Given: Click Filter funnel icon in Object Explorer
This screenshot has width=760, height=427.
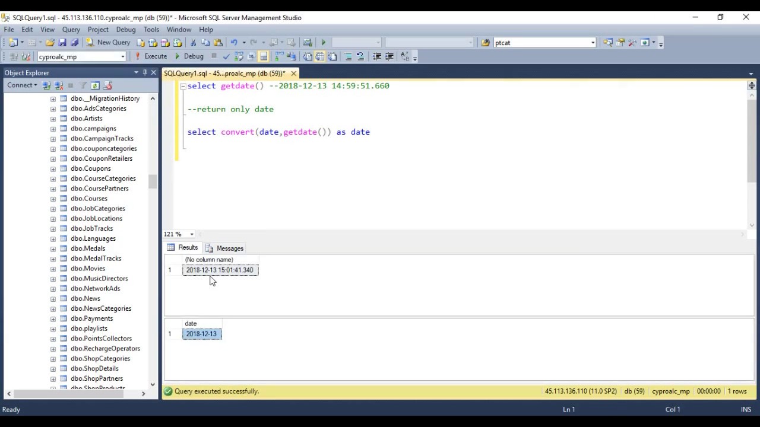Looking at the screenshot, I should click(83, 85).
